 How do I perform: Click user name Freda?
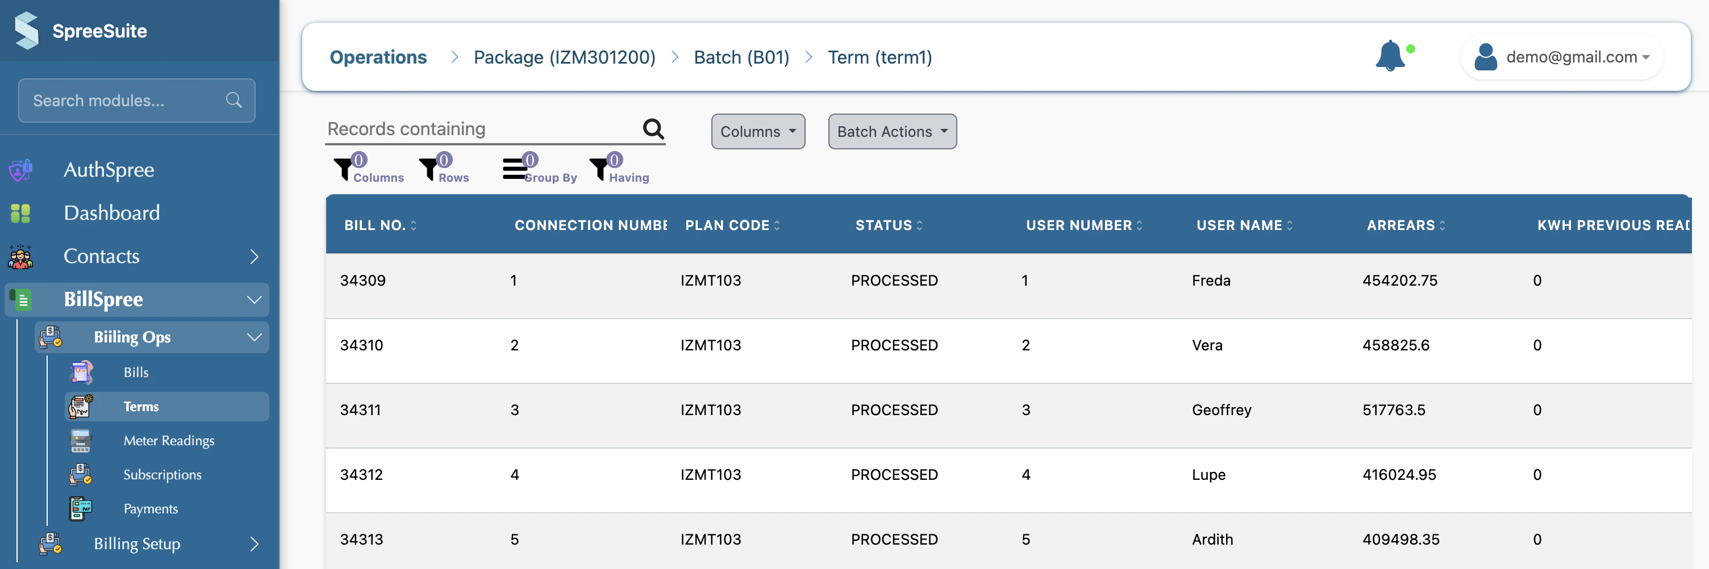click(x=1211, y=281)
